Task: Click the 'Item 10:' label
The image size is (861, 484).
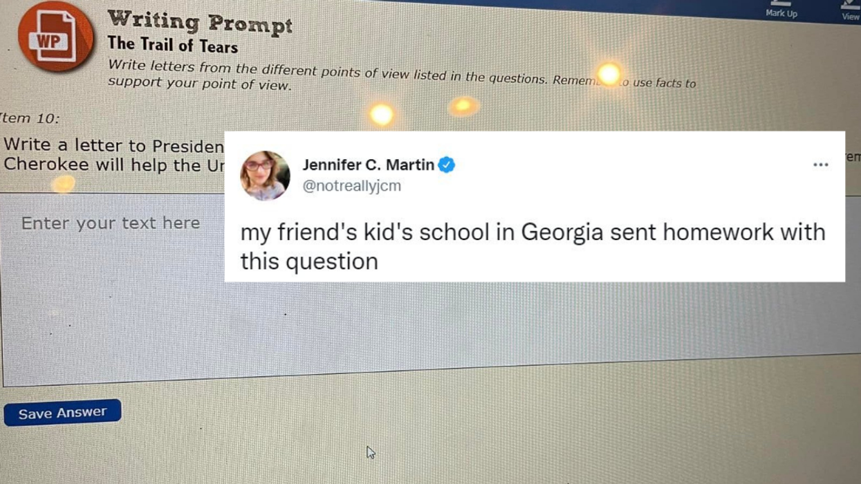Action: [30, 118]
